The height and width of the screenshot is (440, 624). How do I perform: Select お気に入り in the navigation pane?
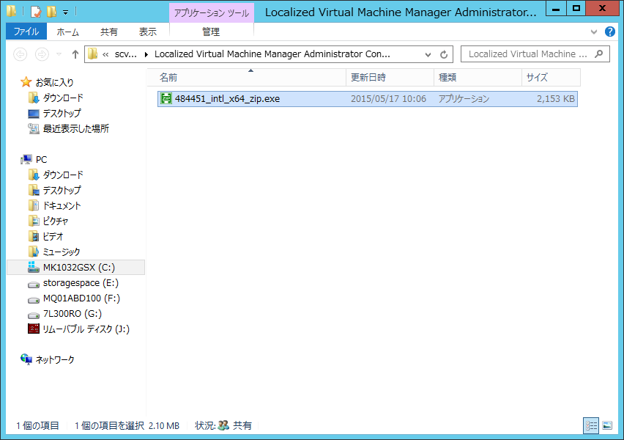[x=54, y=82]
